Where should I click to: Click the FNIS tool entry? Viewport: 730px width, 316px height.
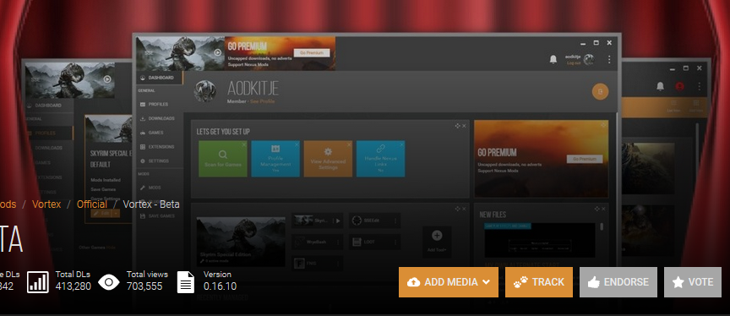[x=317, y=264]
